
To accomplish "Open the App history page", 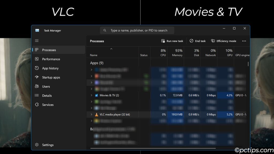I will tap(59, 68).
